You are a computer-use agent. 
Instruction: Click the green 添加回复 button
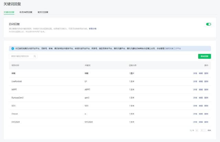pyautogui.click(x=205, y=56)
